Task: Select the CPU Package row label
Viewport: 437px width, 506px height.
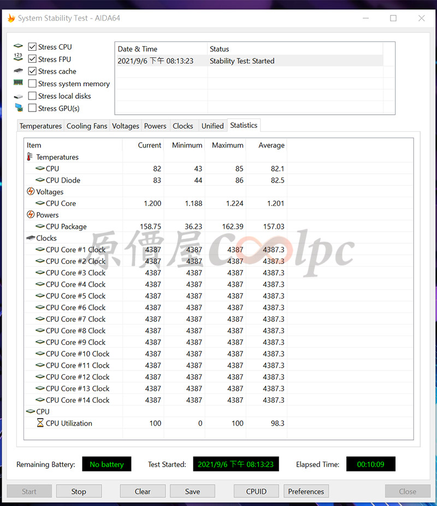Action: point(66,227)
